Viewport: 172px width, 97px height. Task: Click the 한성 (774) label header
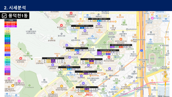(x=86, y=72)
